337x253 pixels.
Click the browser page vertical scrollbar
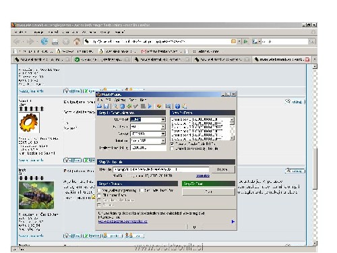315,155
